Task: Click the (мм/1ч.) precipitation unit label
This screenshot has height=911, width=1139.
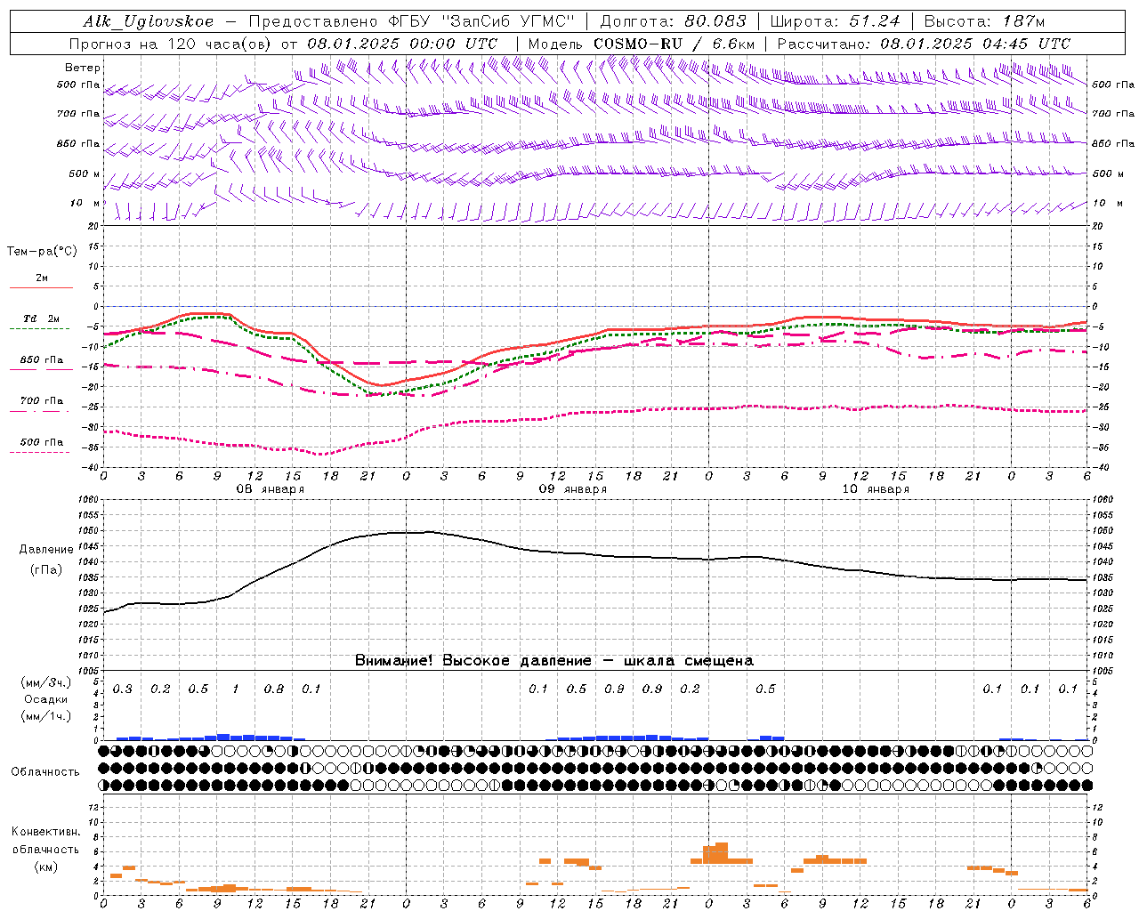Action: click(46, 716)
